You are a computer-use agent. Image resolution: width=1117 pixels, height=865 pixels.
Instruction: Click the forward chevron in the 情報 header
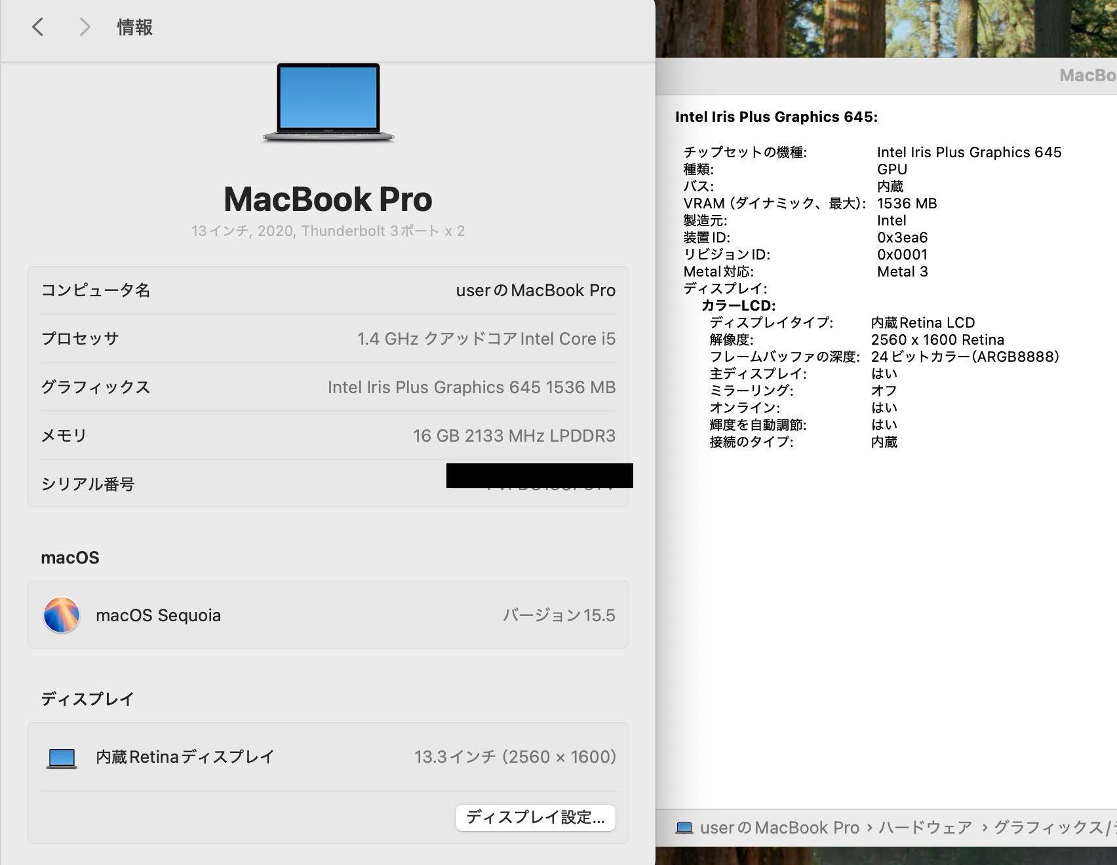click(x=84, y=27)
